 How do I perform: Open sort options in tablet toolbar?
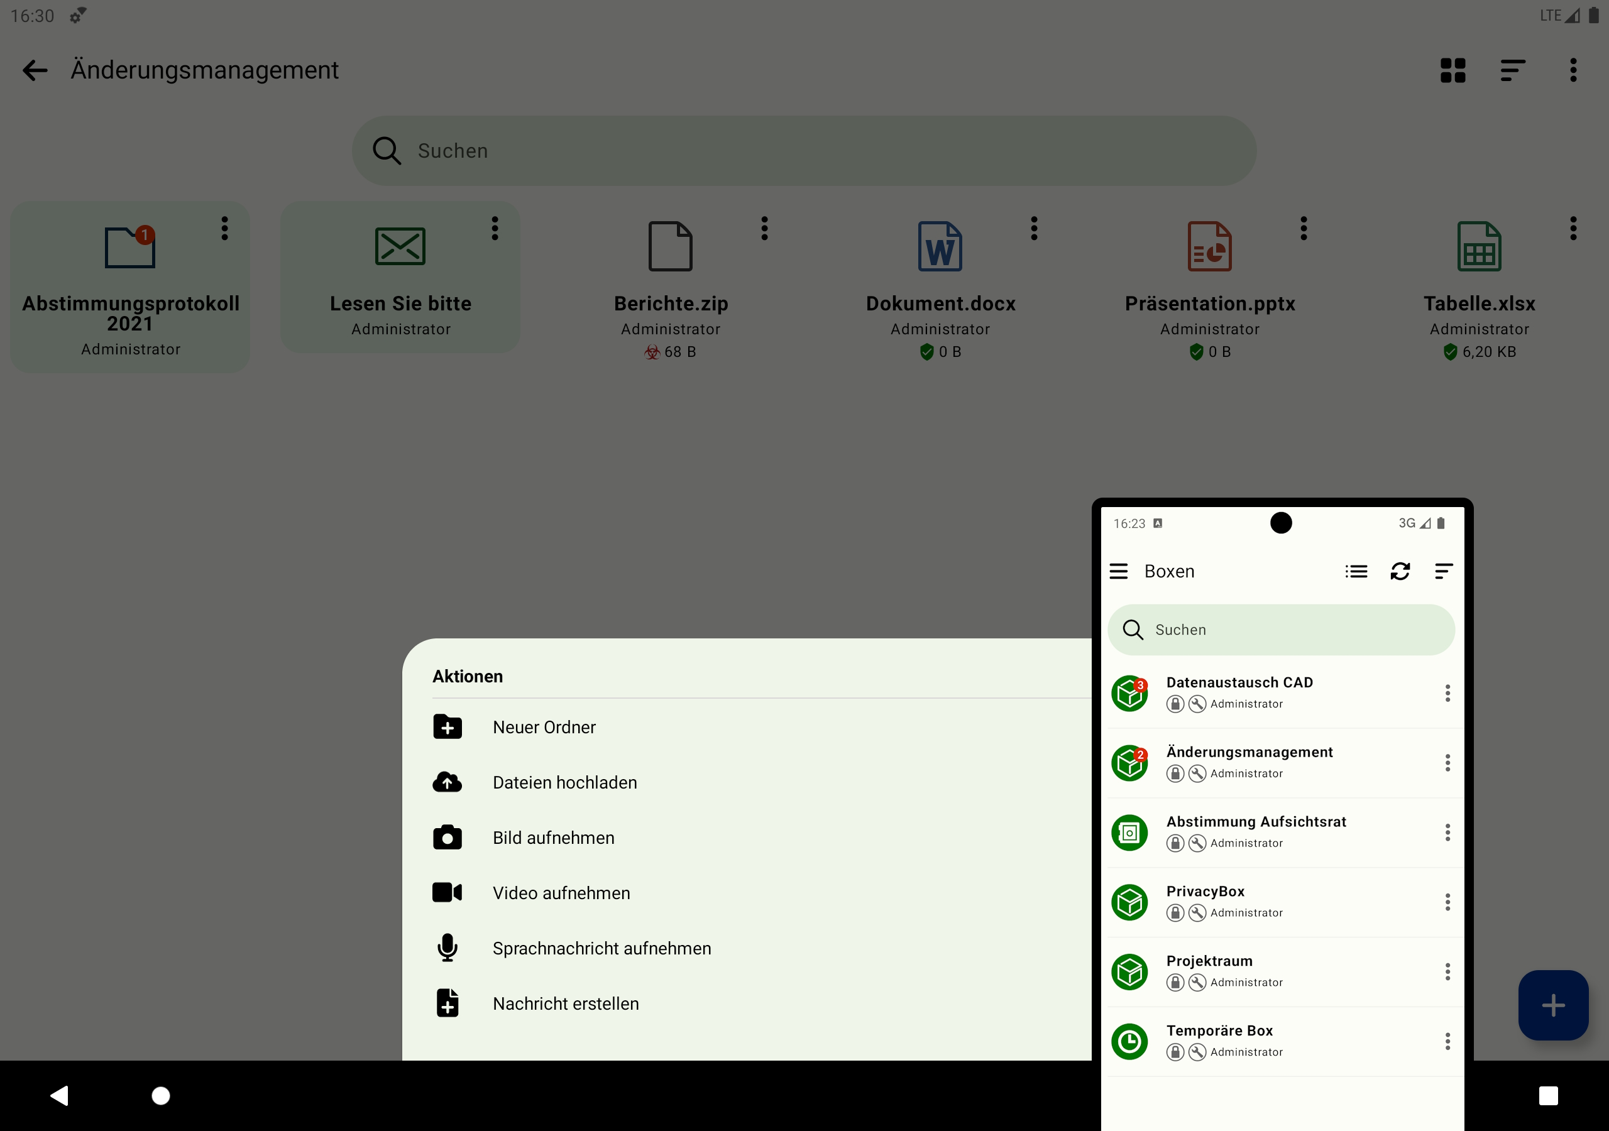coord(1512,70)
